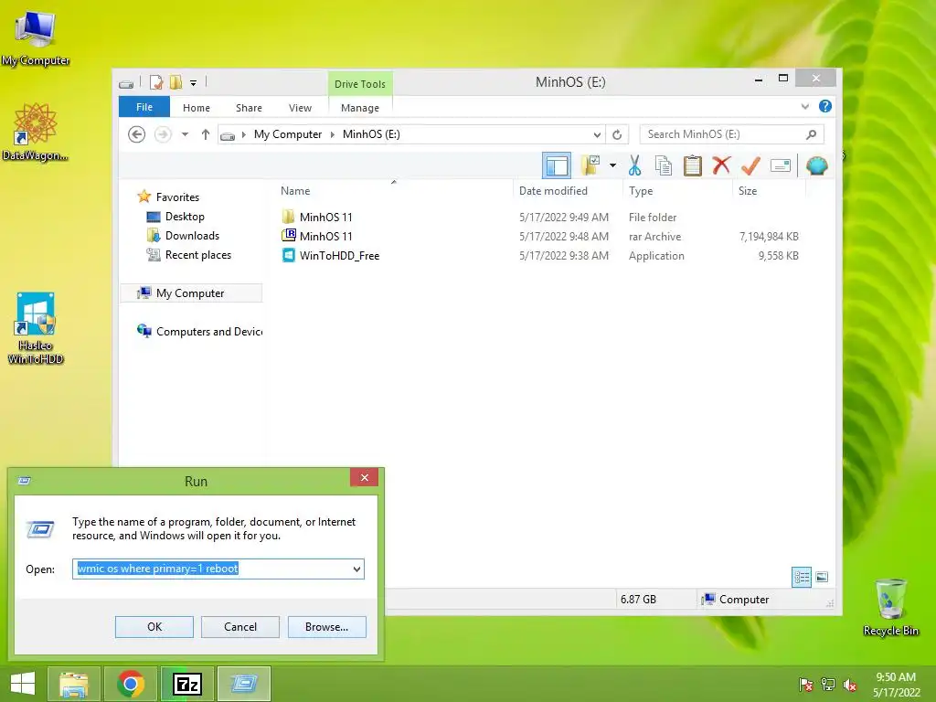Click the blue shell globe toolbar icon

point(816,165)
